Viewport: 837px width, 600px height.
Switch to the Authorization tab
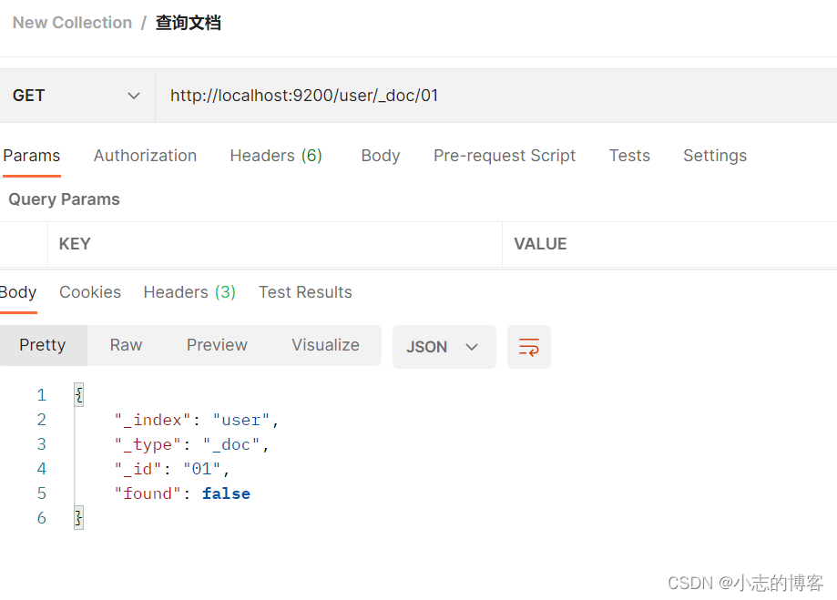point(145,156)
